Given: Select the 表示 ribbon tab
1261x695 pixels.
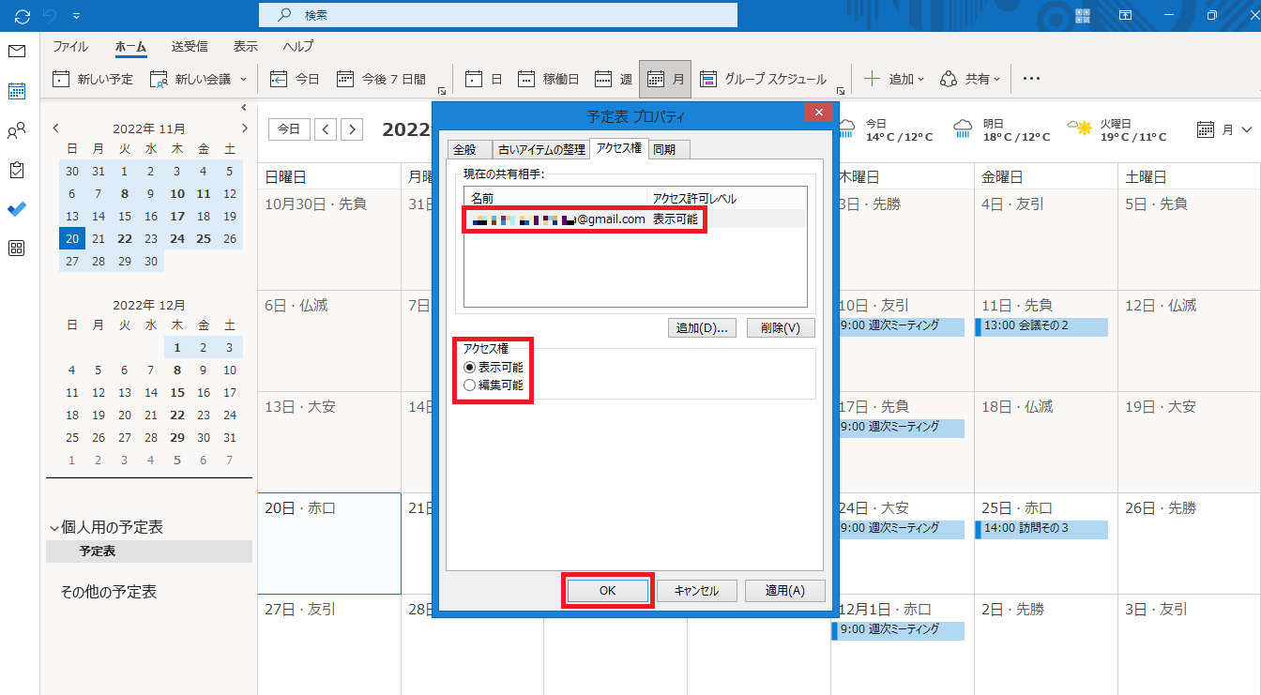Looking at the screenshot, I should point(245,47).
